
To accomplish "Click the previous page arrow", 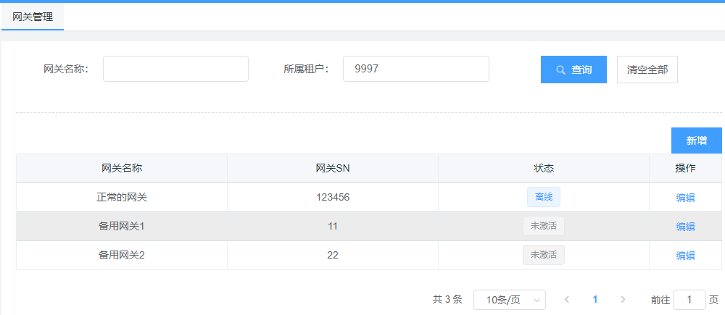I will coord(567,300).
